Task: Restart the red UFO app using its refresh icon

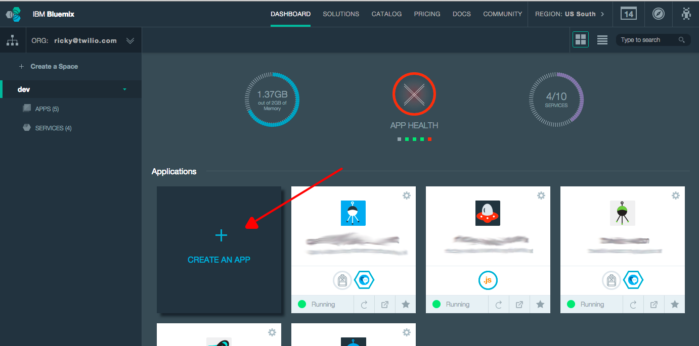Action: 499,305
